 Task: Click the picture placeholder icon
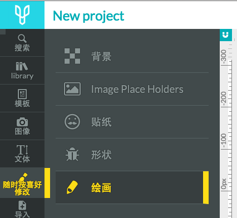point(72,89)
